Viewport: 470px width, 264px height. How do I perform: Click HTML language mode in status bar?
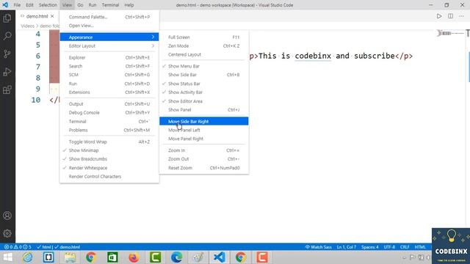[x=420, y=247]
